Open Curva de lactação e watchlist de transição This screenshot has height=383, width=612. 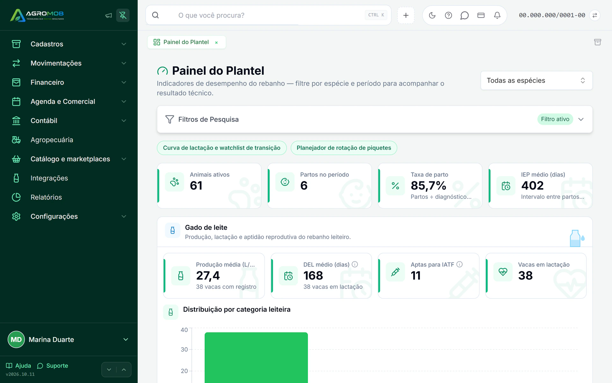coord(222,148)
